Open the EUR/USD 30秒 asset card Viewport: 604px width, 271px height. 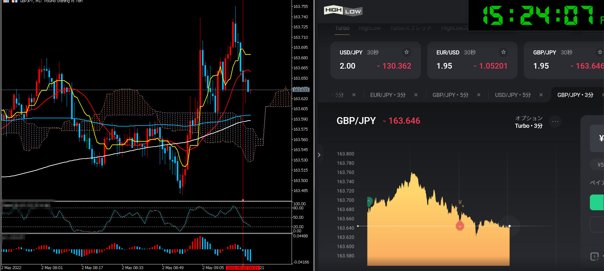[472, 60]
